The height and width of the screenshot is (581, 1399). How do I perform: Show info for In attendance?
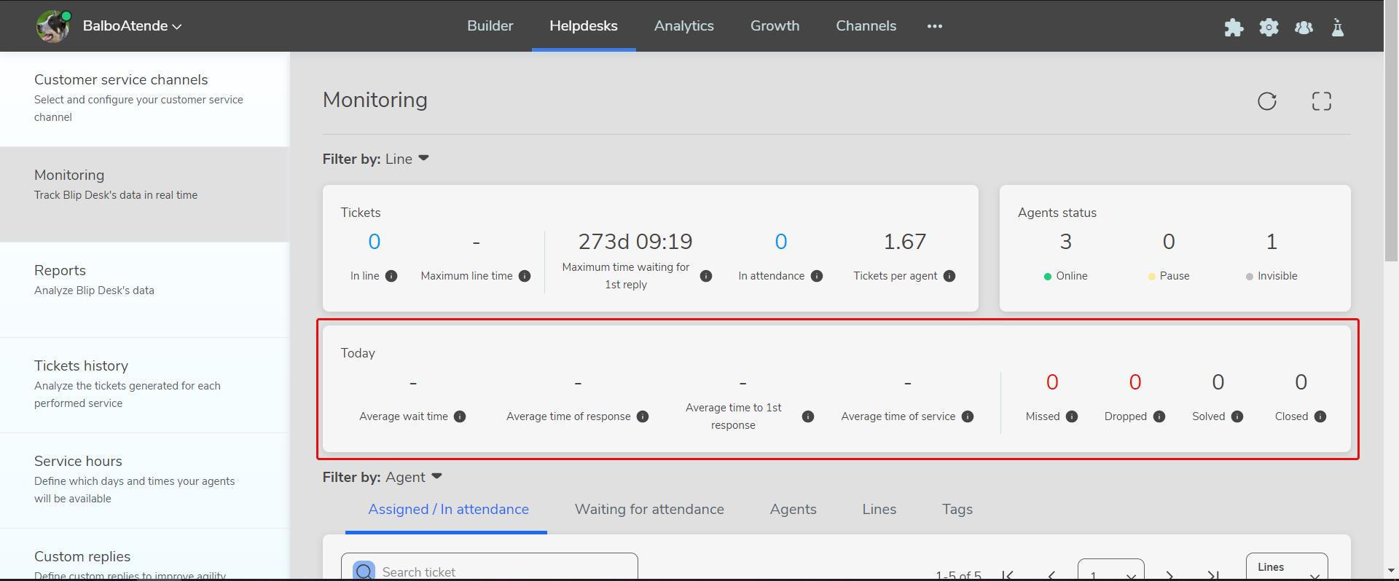click(817, 276)
